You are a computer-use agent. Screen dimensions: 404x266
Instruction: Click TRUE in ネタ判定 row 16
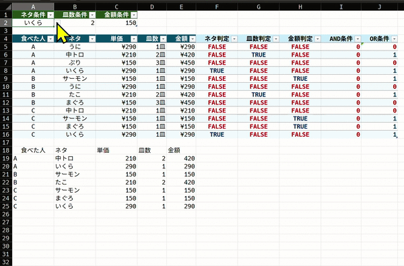[217, 135]
